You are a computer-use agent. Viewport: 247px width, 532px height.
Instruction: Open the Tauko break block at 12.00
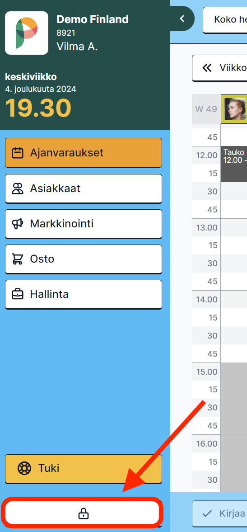(234, 164)
